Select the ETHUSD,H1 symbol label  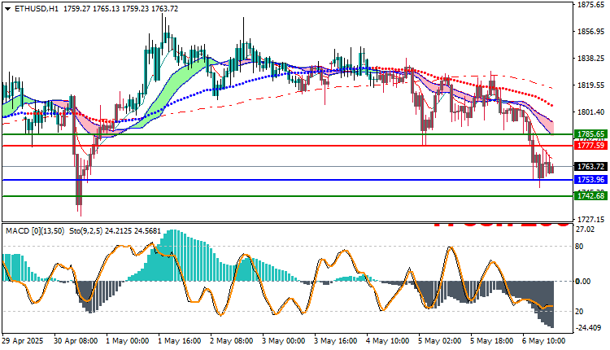coord(37,9)
